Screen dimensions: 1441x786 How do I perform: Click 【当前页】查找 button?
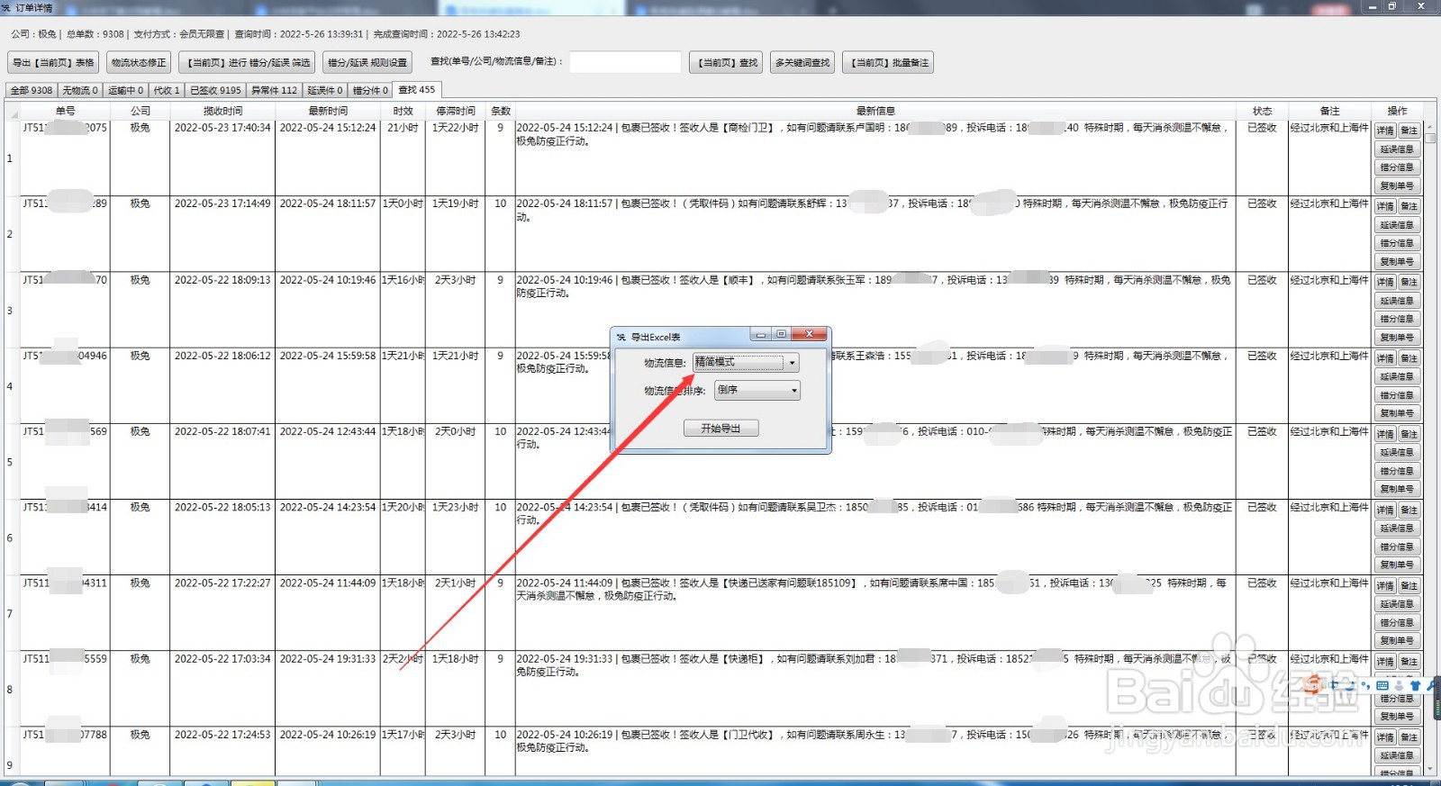tap(727, 63)
